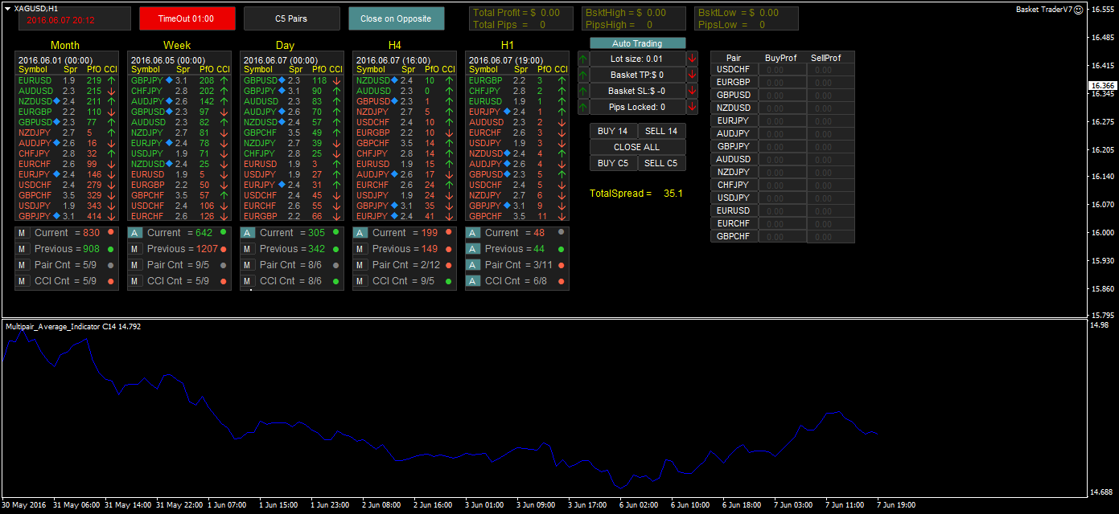
Task: Toggle Month CCI Cnt M button
Action: click(23, 281)
